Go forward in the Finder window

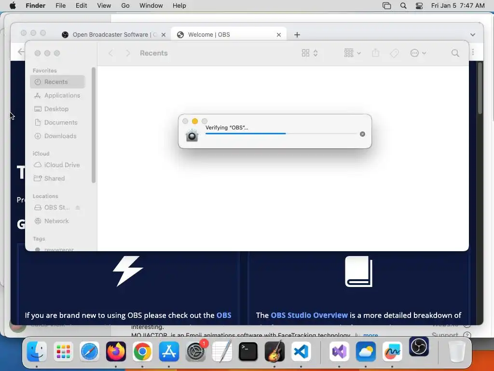[128, 53]
